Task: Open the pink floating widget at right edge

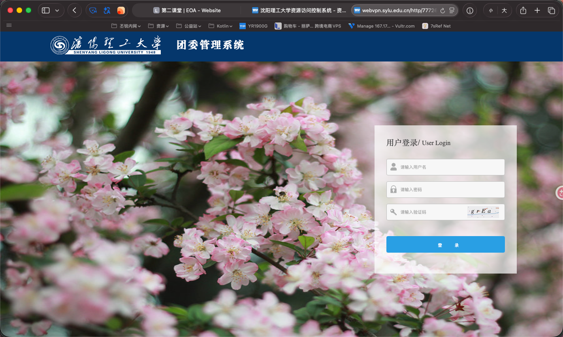Action: 559,193
